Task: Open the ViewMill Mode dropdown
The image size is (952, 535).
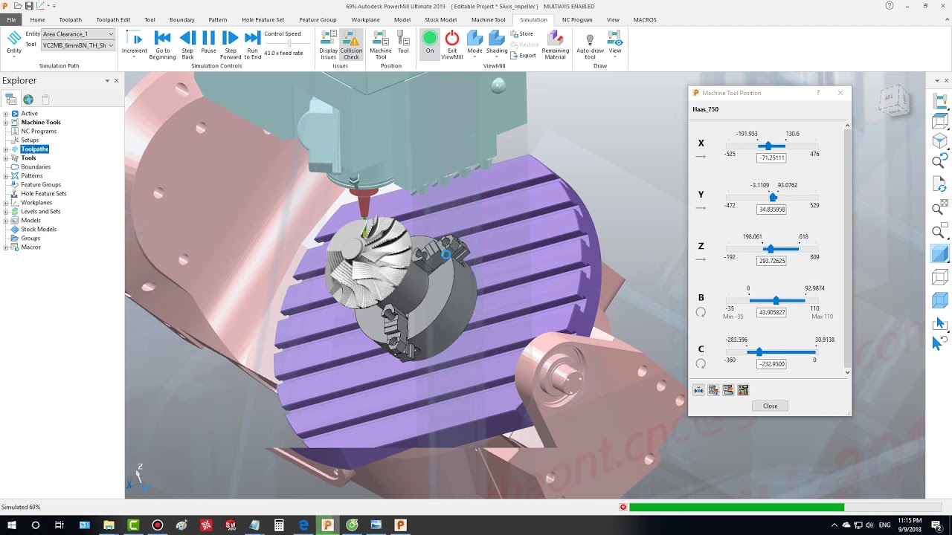Action: tap(475, 45)
